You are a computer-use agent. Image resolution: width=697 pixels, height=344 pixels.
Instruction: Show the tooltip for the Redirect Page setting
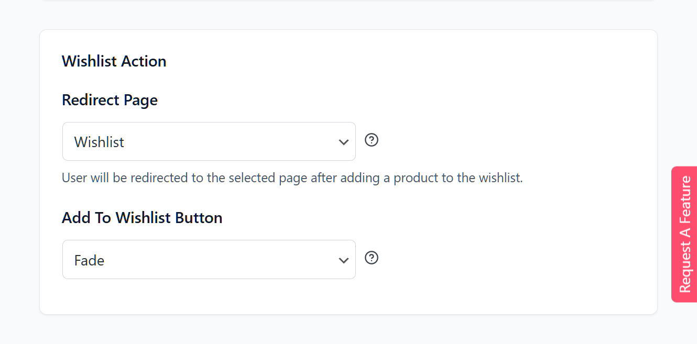coord(372,140)
